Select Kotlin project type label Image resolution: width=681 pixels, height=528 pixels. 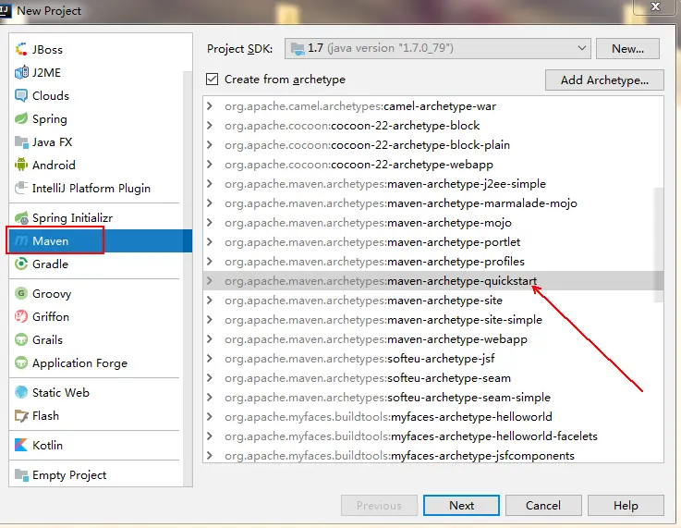click(x=47, y=445)
